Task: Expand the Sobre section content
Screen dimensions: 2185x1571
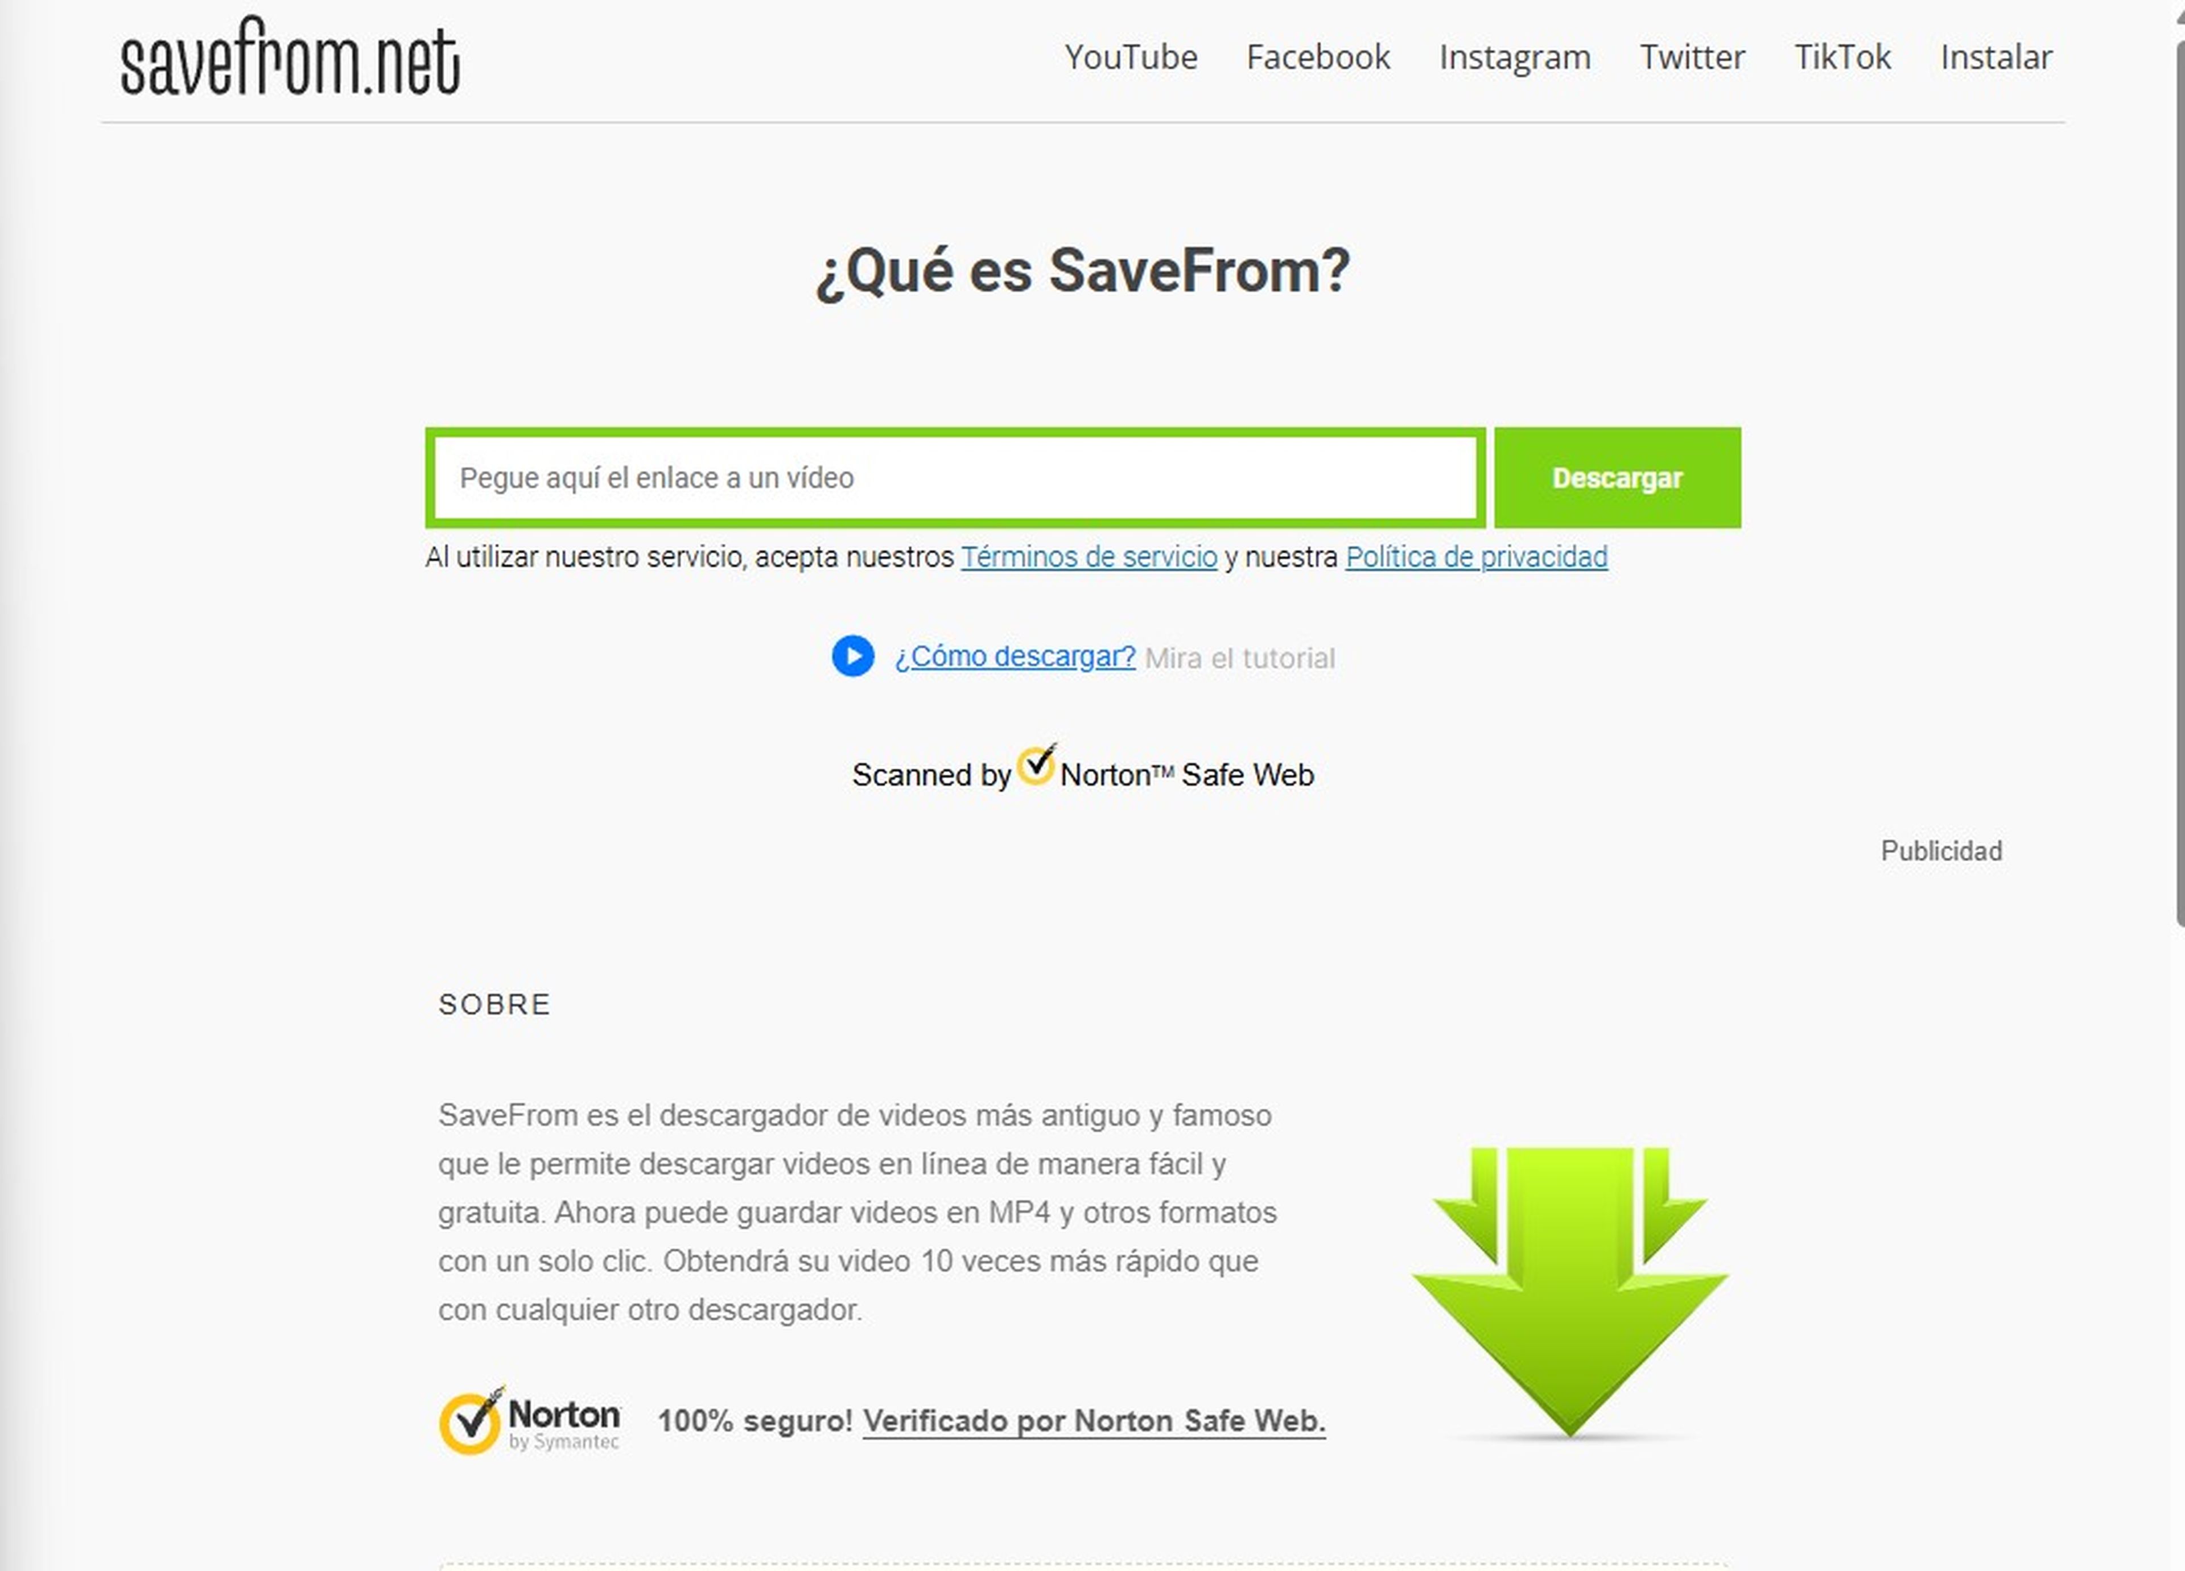Action: click(494, 1003)
